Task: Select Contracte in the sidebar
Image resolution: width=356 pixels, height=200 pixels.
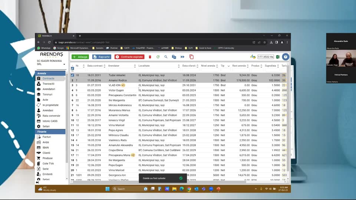Action: (x=48, y=79)
